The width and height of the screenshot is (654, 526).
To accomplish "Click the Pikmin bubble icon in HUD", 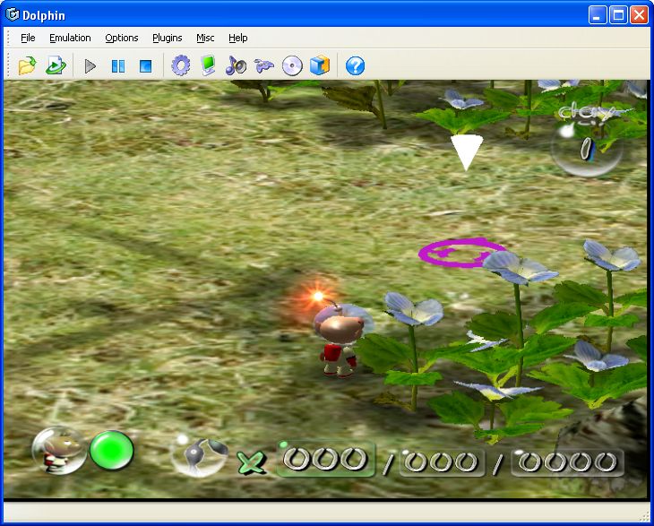I will [200, 457].
